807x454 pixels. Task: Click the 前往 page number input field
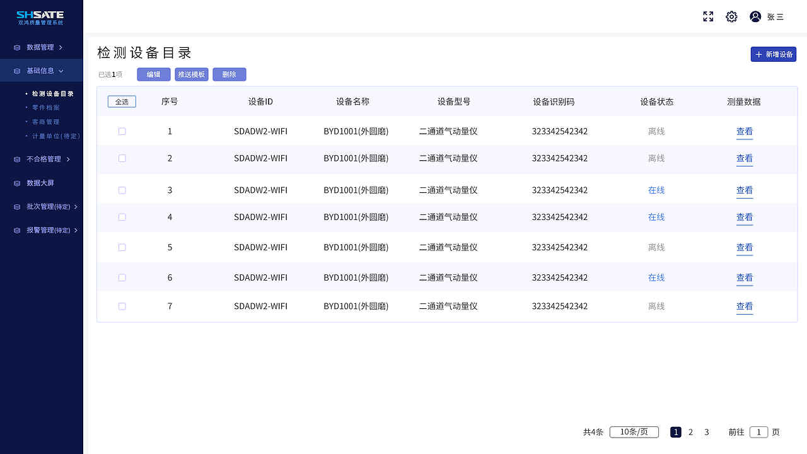point(758,432)
